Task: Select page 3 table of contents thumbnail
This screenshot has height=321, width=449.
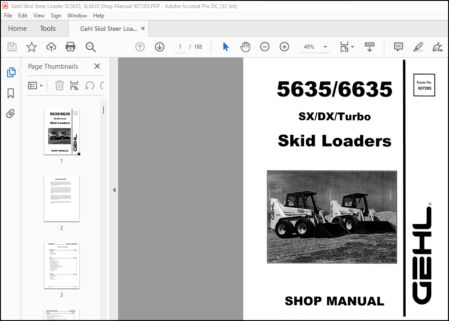Action: [62, 265]
